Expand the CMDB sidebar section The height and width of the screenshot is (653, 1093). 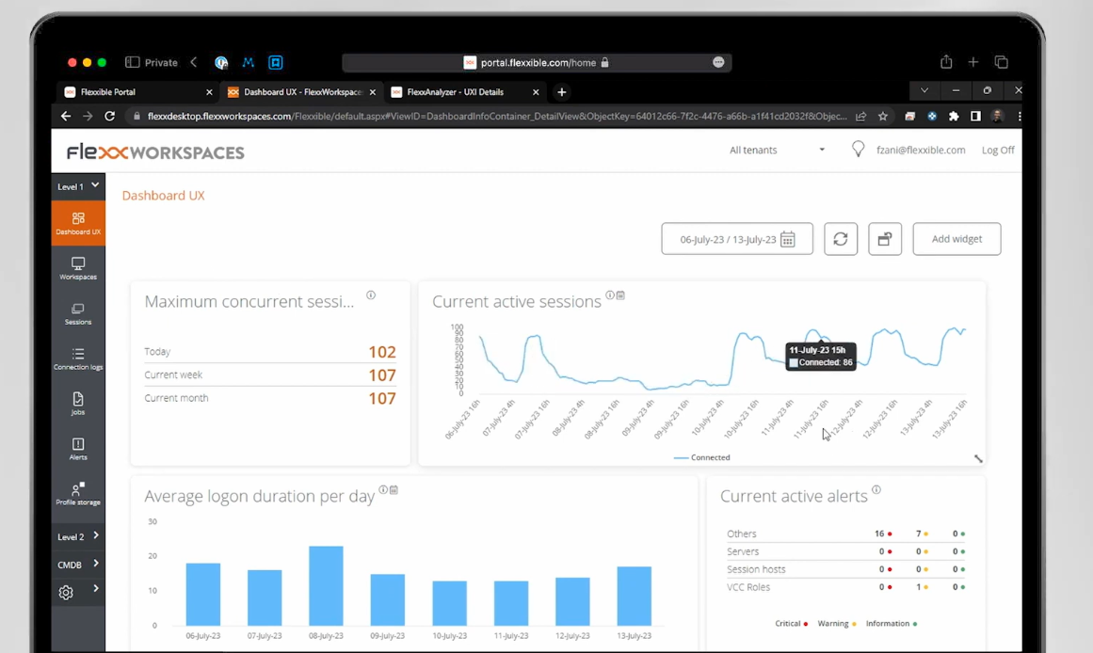tap(78, 565)
